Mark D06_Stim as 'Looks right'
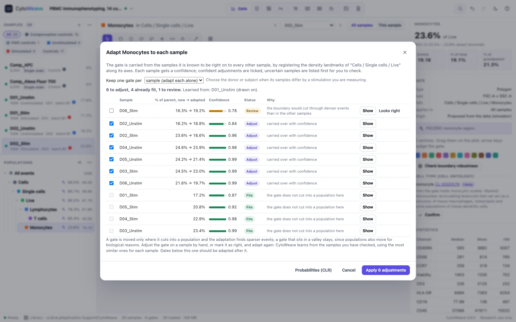 click(x=389, y=111)
